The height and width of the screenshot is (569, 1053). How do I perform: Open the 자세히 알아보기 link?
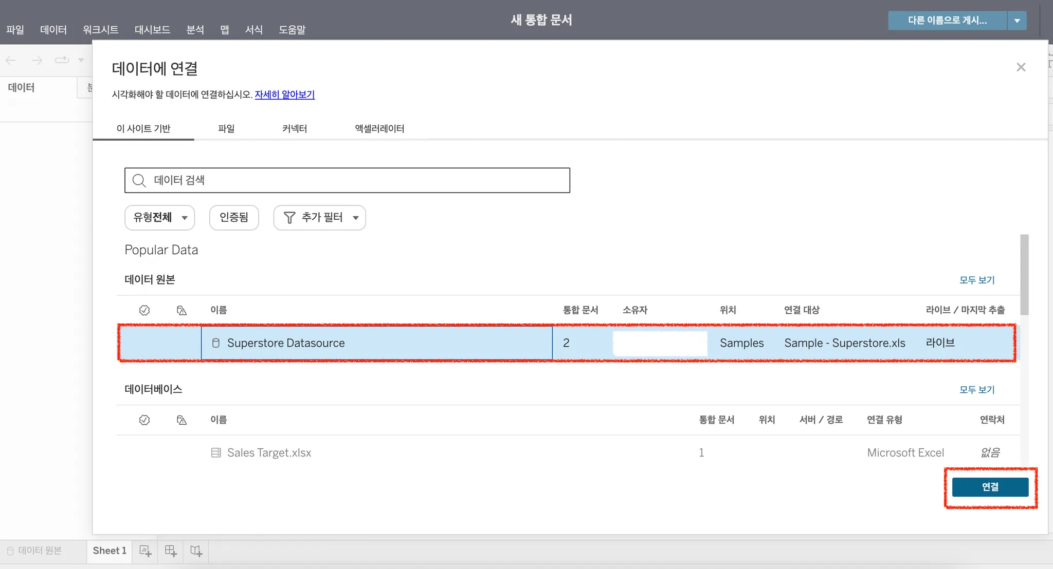(284, 94)
